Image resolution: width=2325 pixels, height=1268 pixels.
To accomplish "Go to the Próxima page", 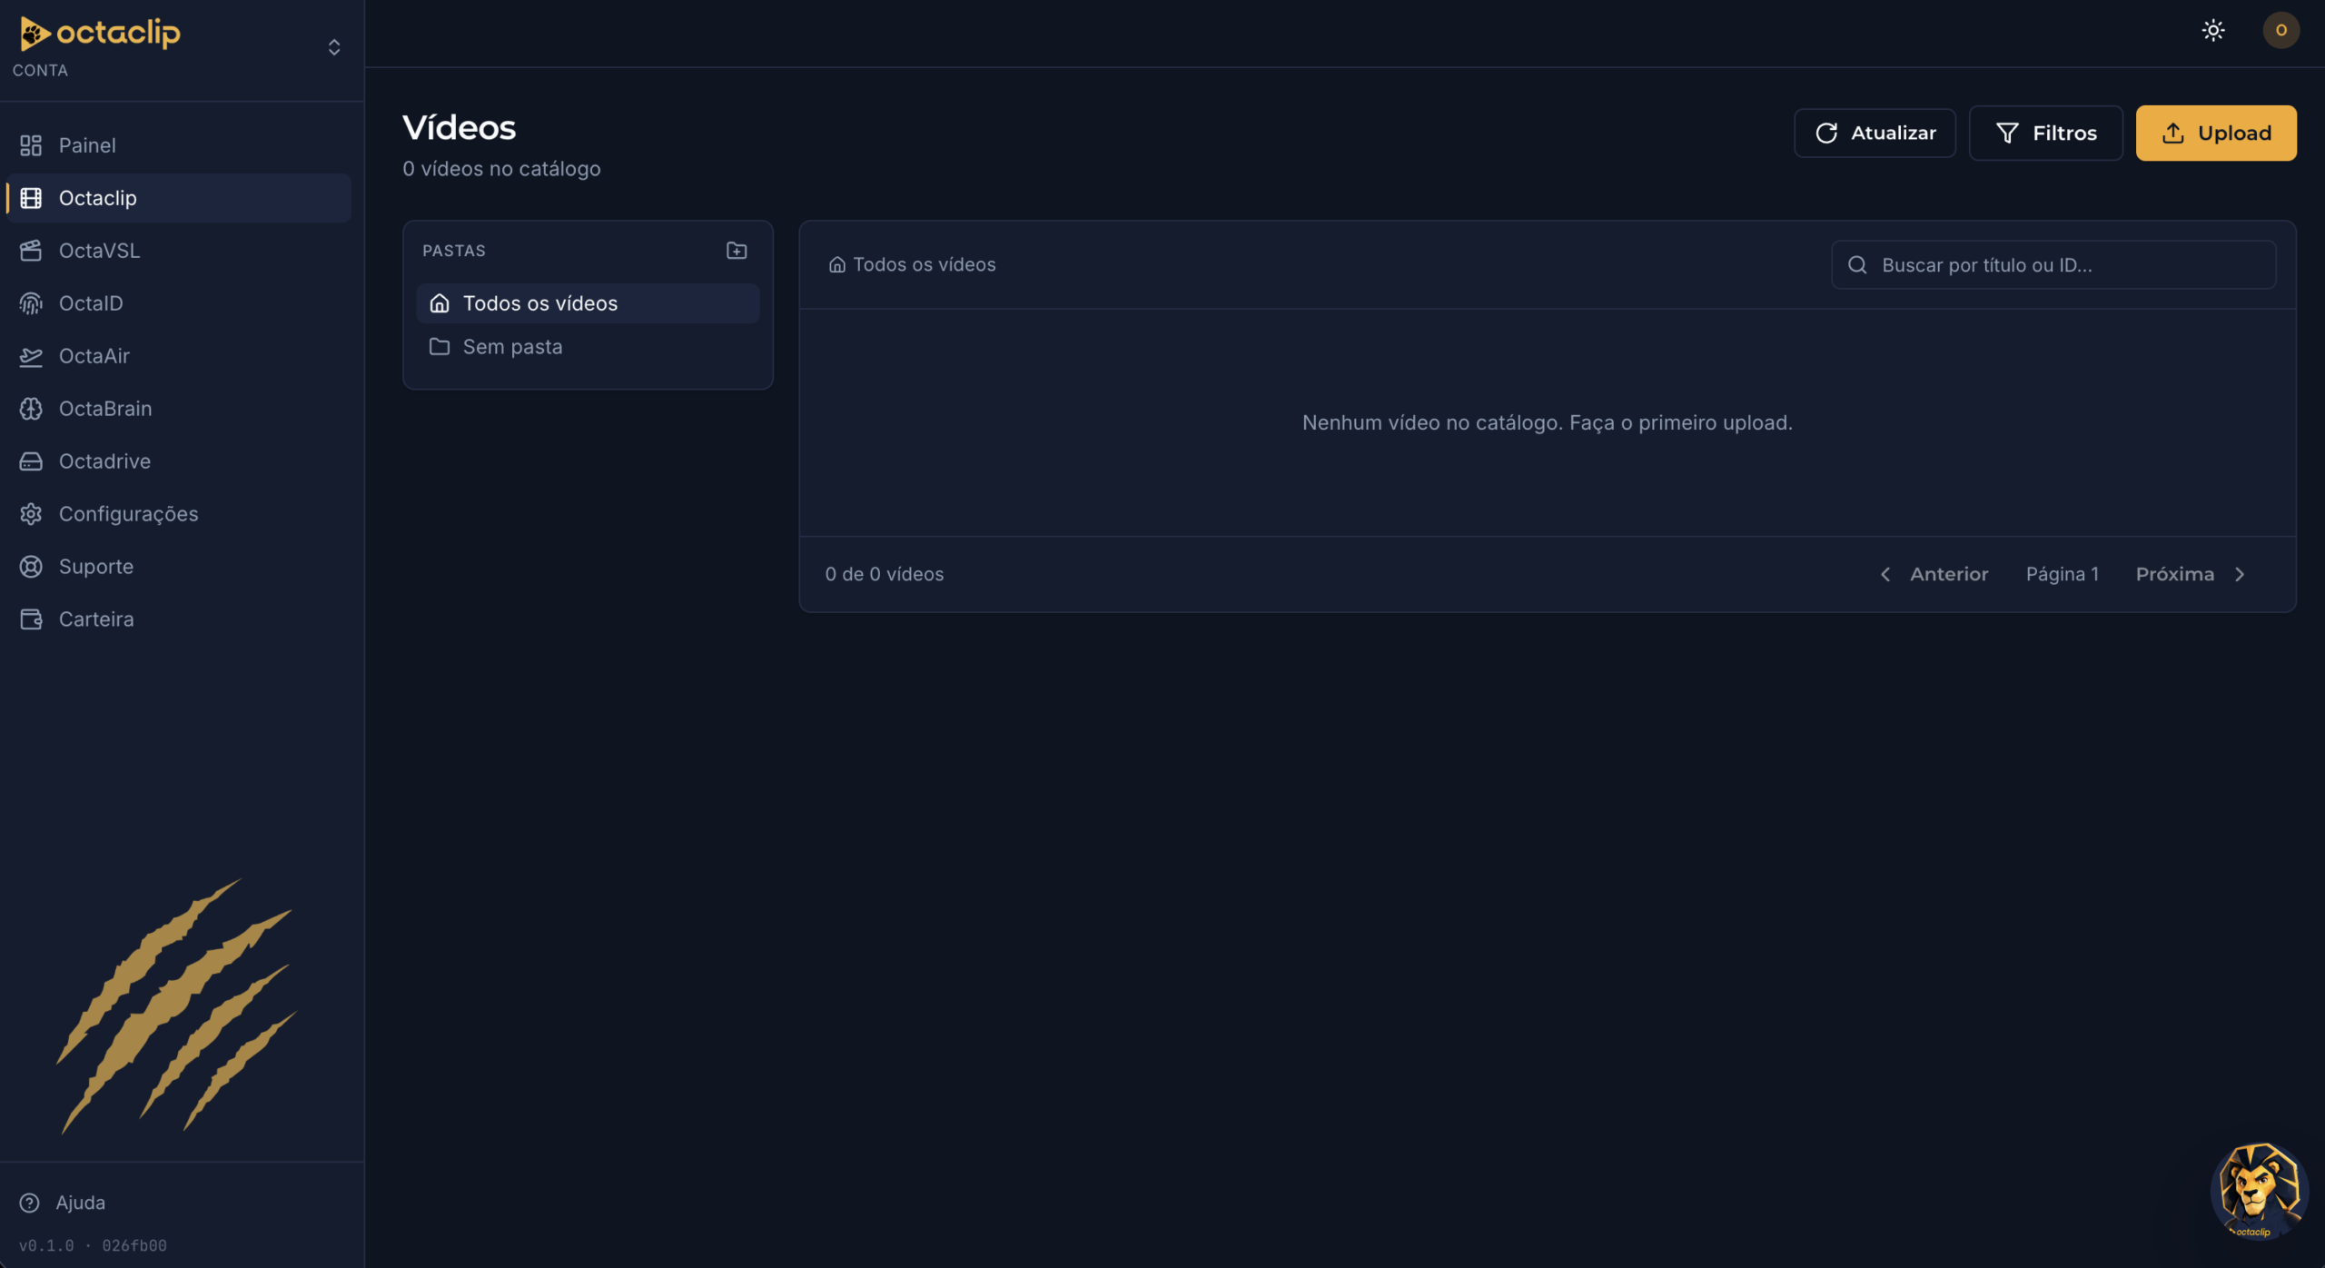I will [x=2191, y=574].
